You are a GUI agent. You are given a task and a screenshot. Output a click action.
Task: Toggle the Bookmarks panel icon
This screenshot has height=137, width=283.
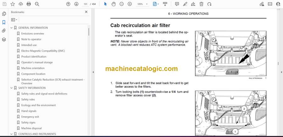click(4, 22)
